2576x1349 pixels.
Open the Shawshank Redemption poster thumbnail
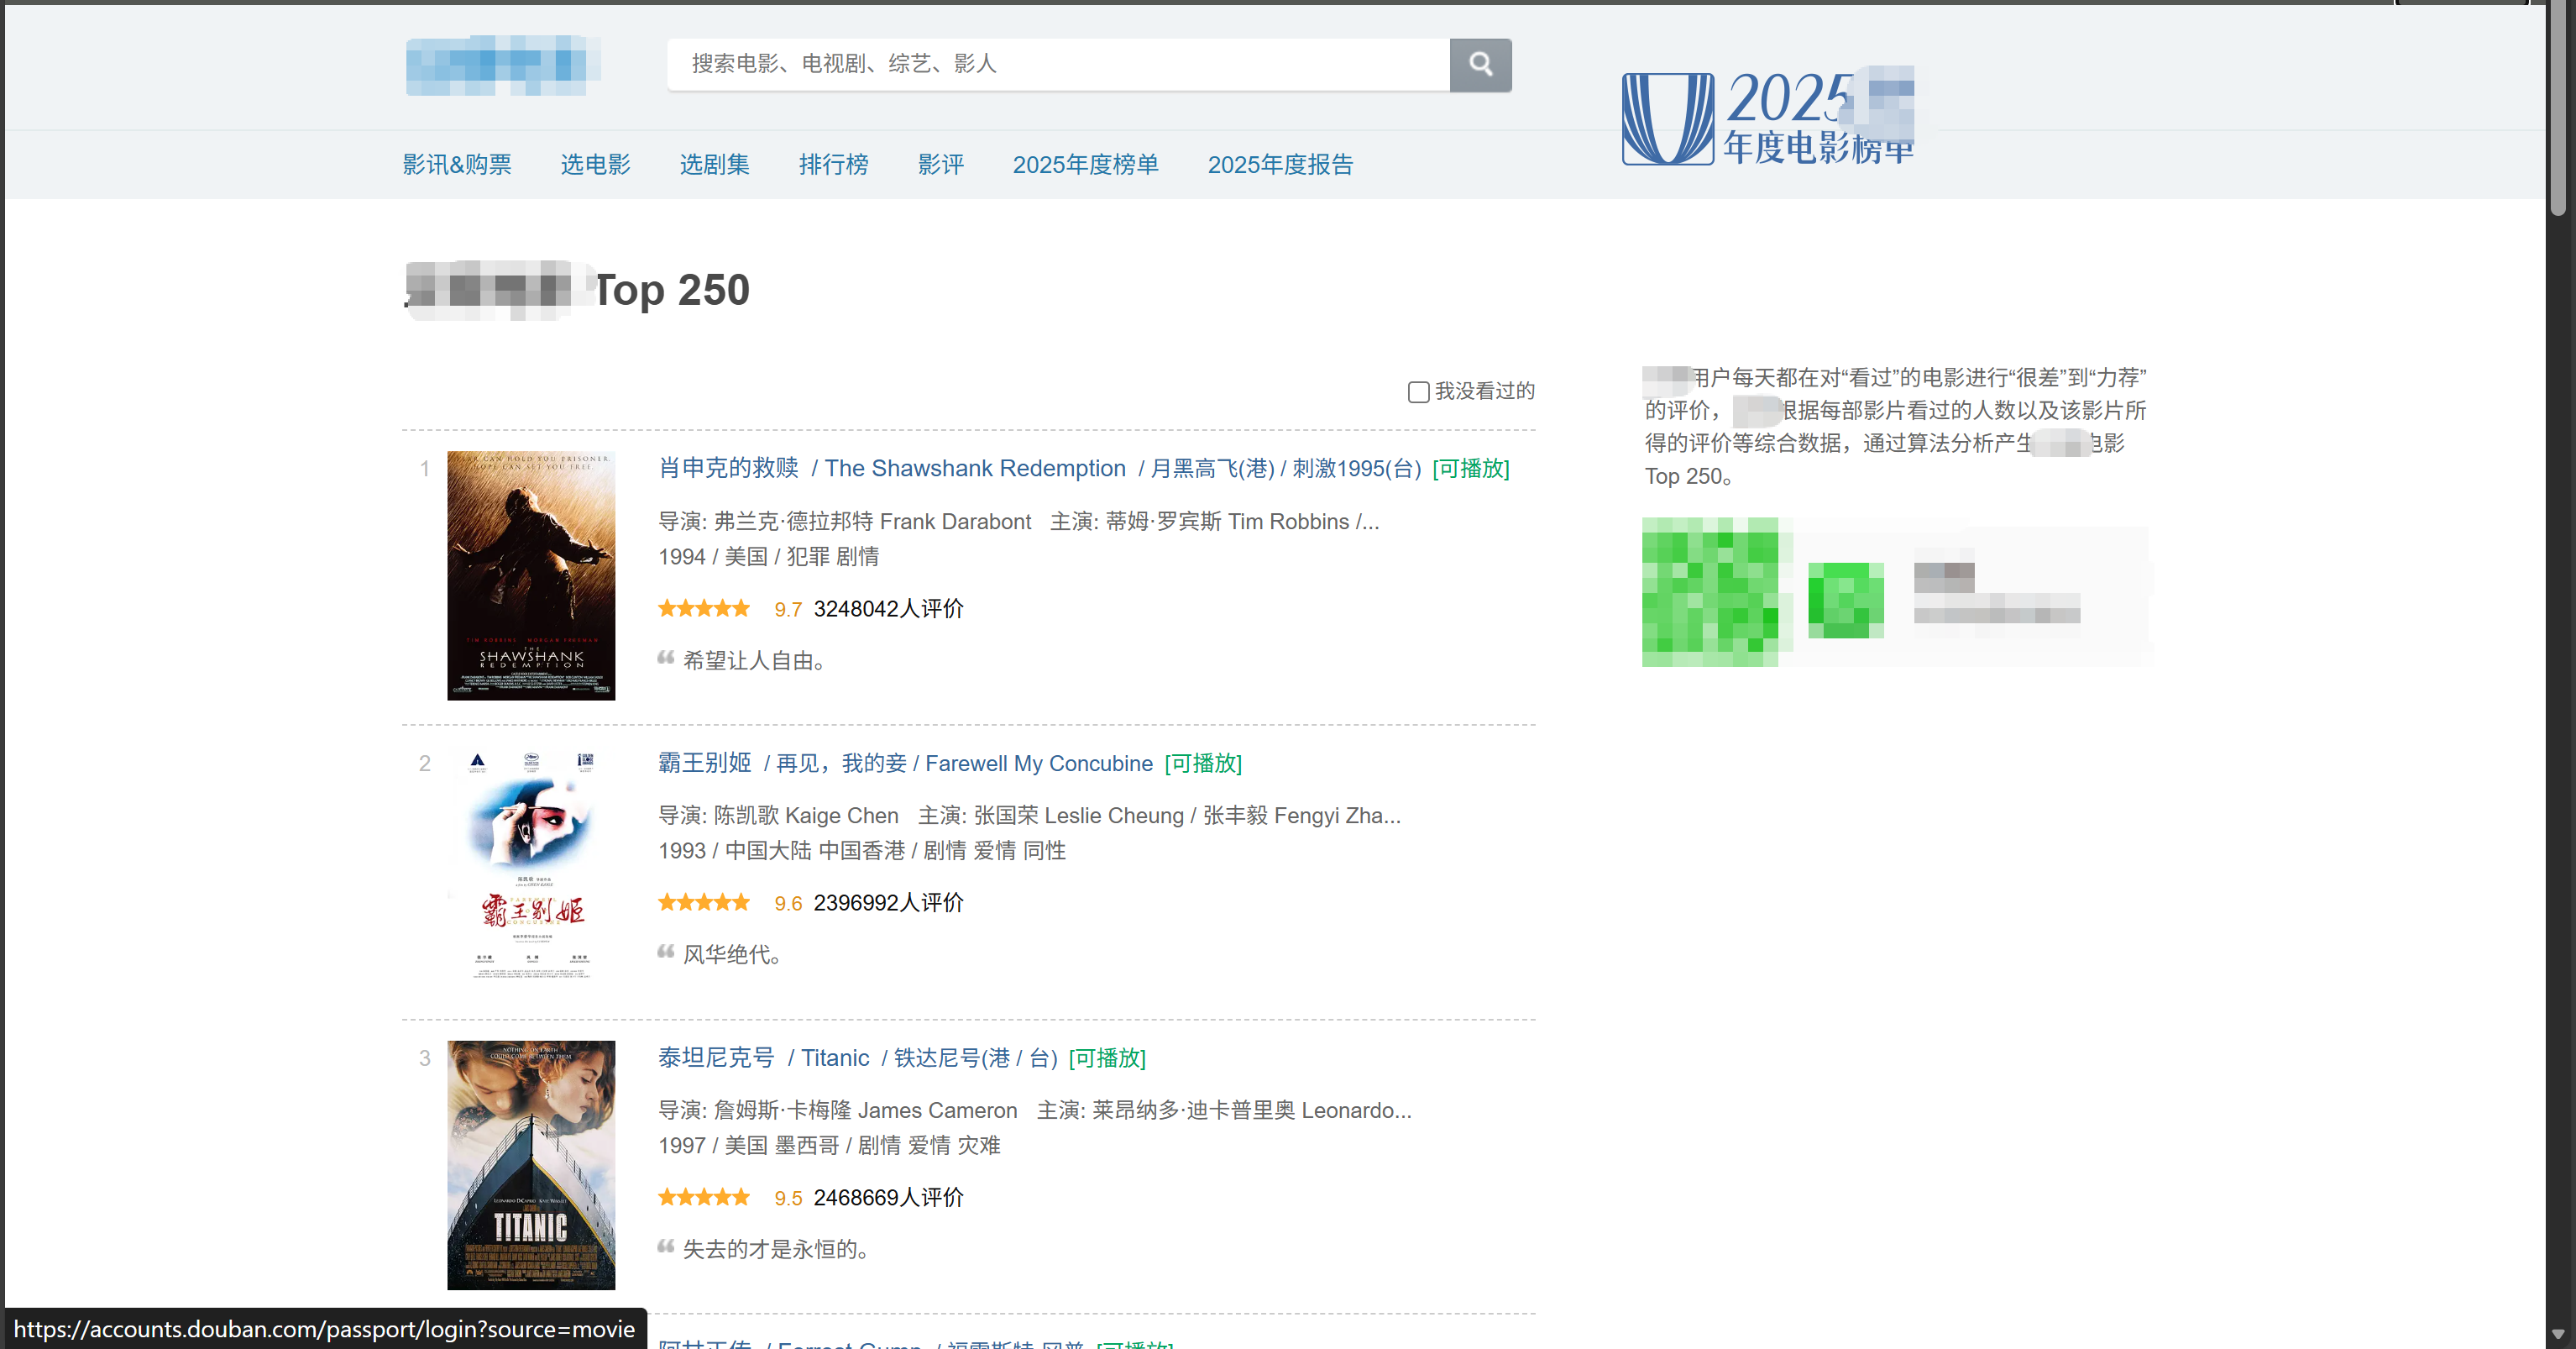coord(531,575)
